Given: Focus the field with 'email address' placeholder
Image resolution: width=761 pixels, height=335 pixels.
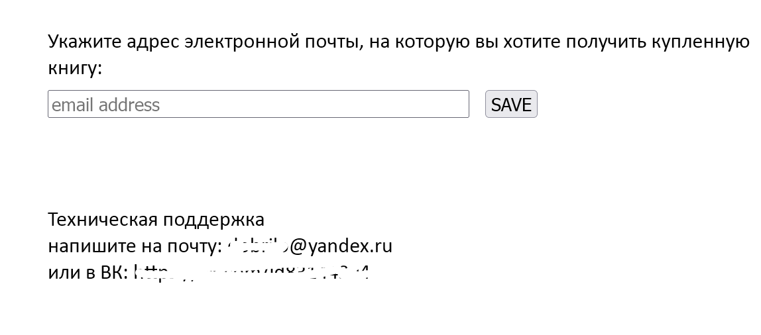Looking at the screenshot, I should coord(259,104).
